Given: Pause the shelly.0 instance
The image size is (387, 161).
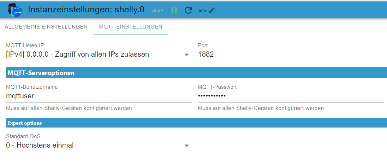Looking at the screenshot, I should point(174,10).
